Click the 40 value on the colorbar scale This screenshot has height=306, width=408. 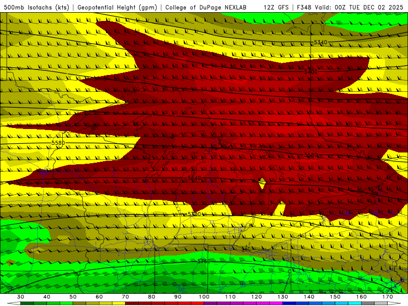click(x=47, y=297)
